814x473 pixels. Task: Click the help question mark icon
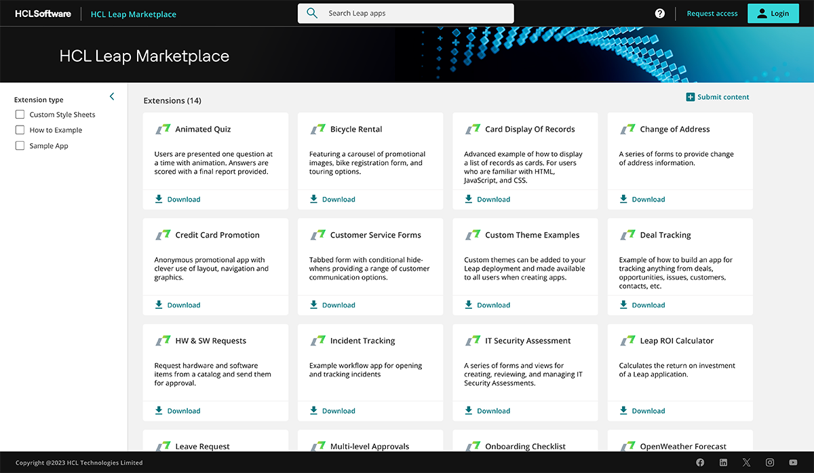[659, 14]
